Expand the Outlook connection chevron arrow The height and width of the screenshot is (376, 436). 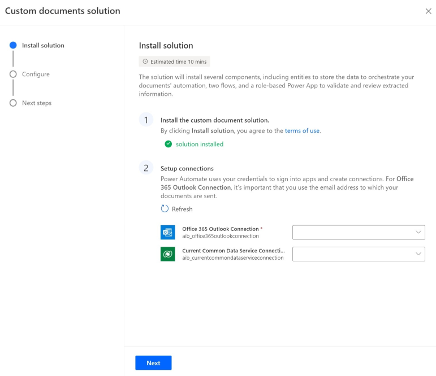pyautogui.click(x=418, y=232)
